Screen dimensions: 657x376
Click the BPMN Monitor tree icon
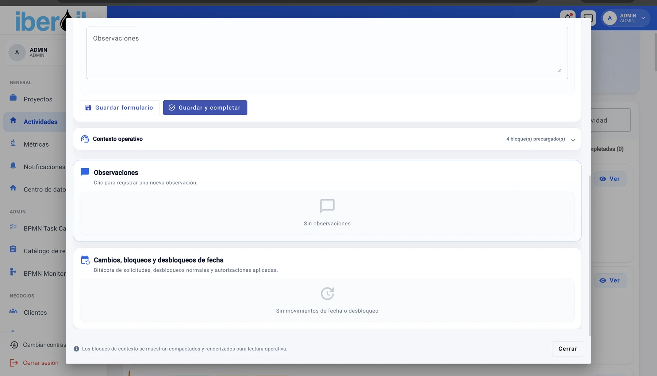pyautogui.click(x=13, y=272)
